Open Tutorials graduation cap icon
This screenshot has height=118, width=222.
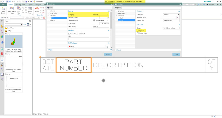click(x=207, y=5)
